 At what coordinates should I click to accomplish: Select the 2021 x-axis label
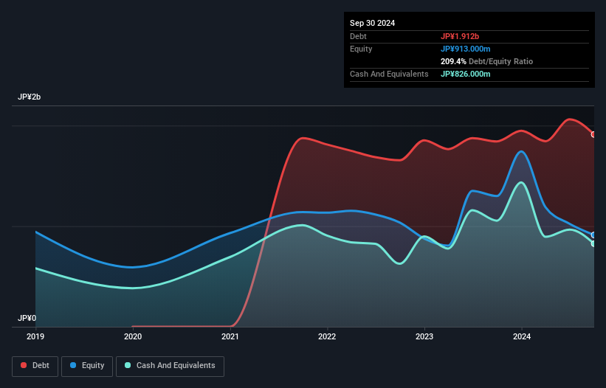coord(230,336)
